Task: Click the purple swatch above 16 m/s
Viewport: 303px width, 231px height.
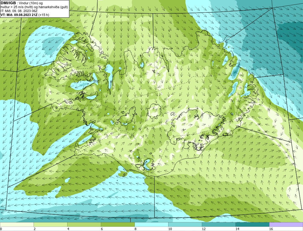Action: pyautogui.click(x=286, y=224)
